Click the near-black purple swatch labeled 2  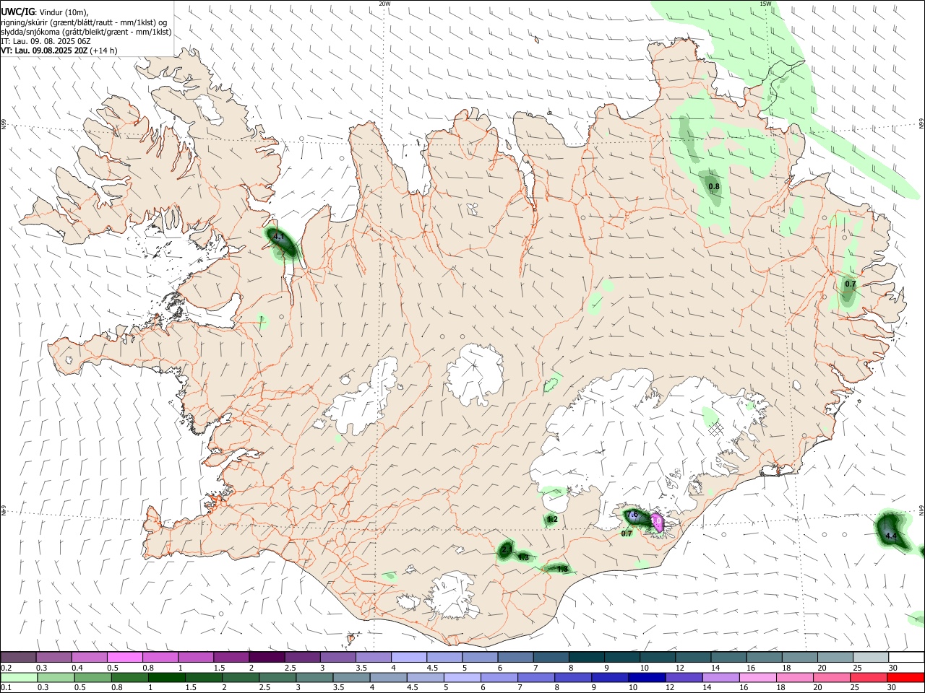click(267, 657)
